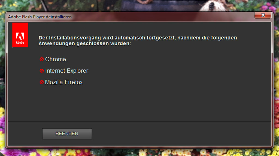The height and width of the screenshot is (156, 279).
Task: Click the red blocked icon beside Chrome
Action: click(x=42, y=59)
